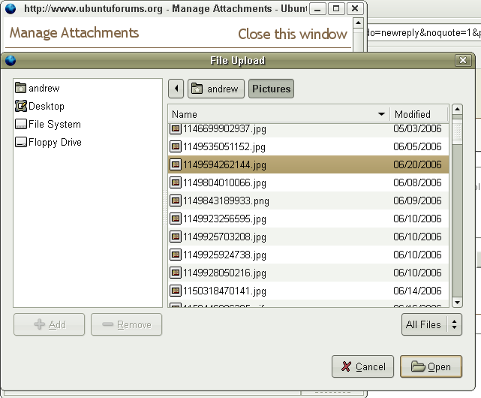The width and height of the screenshot is (481, 398).
Task: Open the Desktop shortcut in the sidebar
Action: (46, 107)
